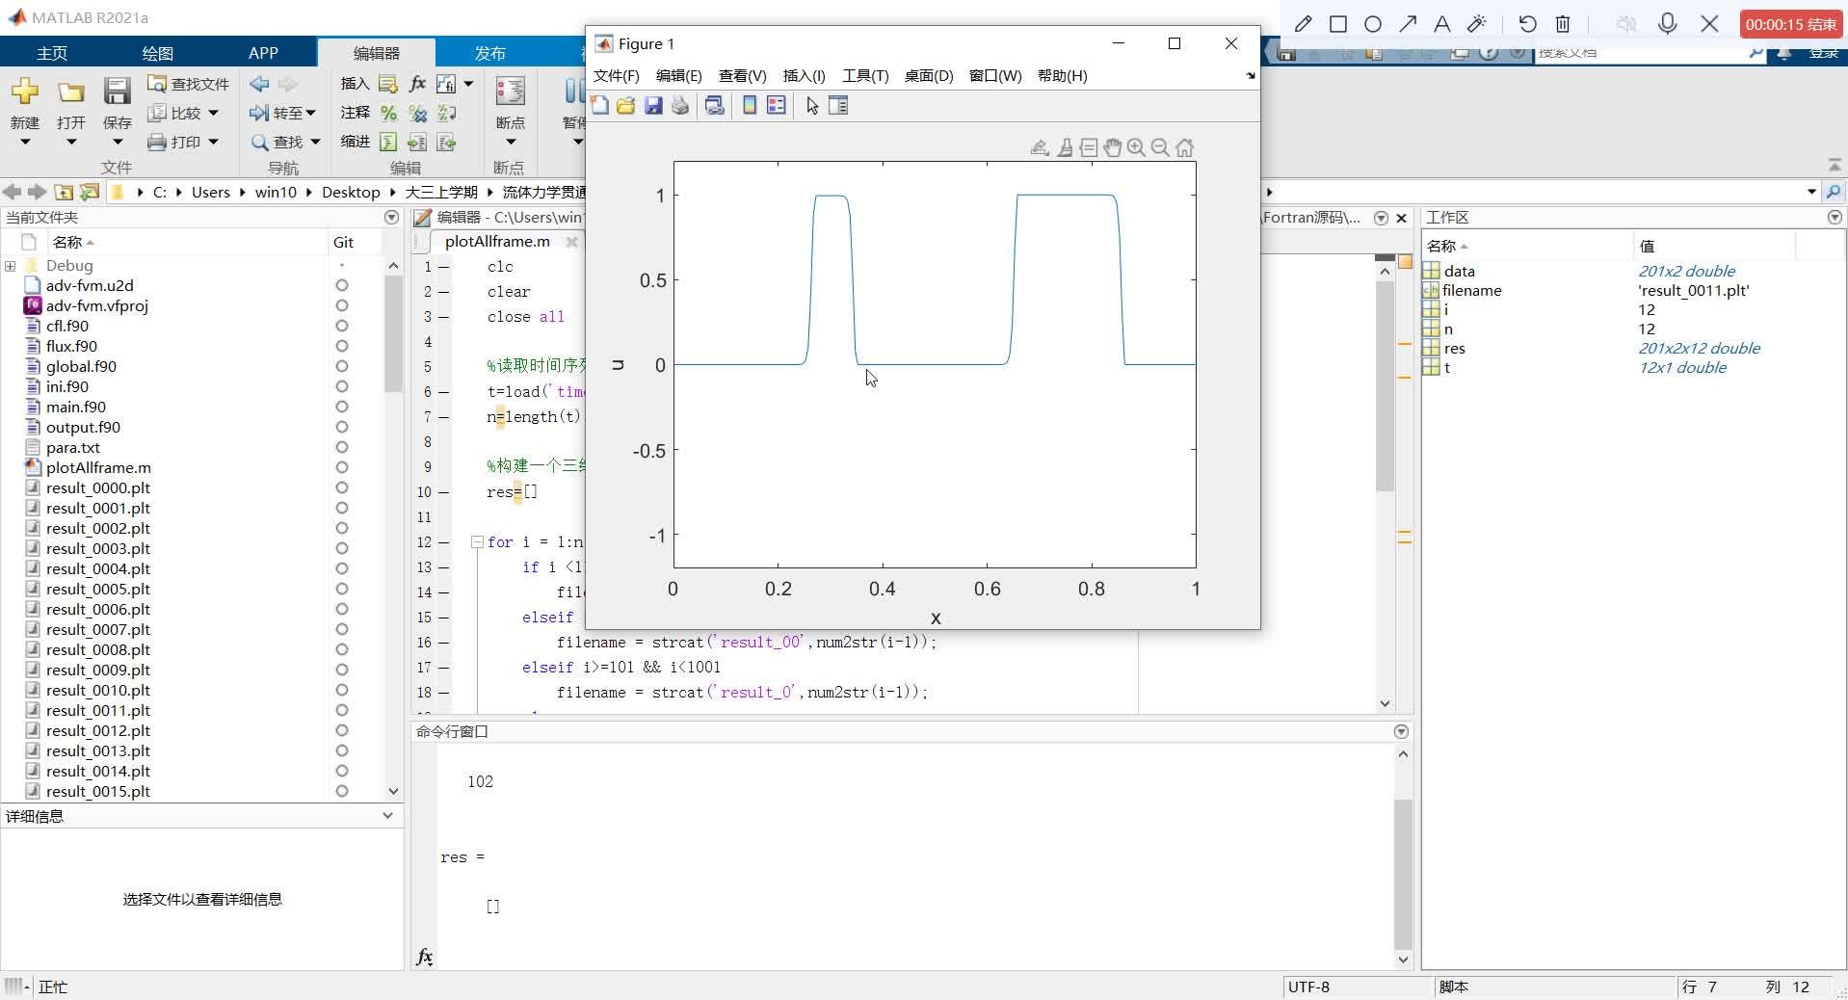Screen dimensions: 1848x1000
Task: Click the Save (保存) disk icon
Action: 117,92
